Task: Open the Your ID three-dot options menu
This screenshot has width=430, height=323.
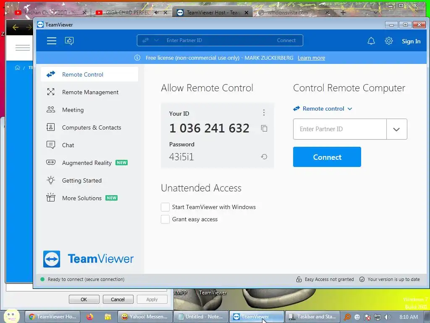Action: tap(264, 112)
